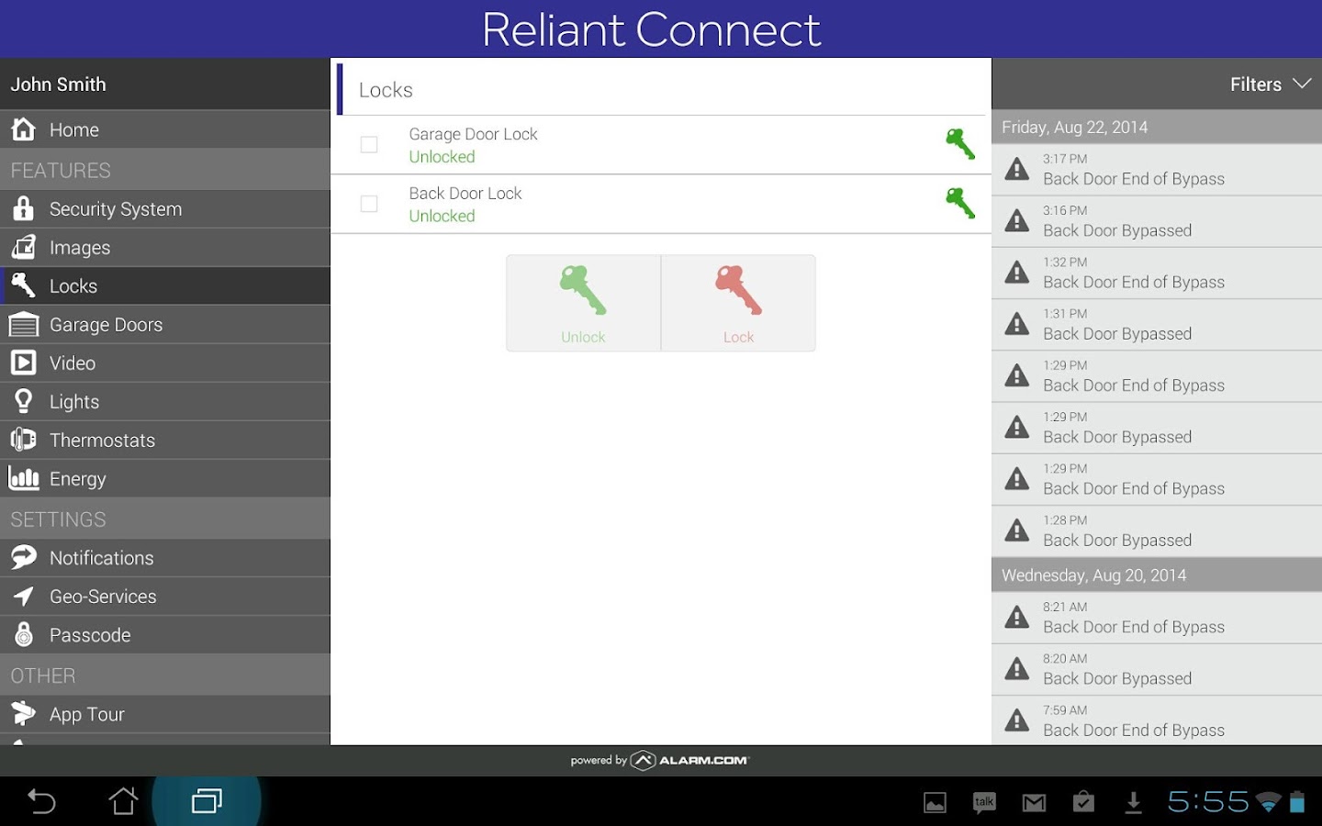1322x826 pixels.
Task: Open 1:31 PM Back Door Bypassed event
Action: [x=1157, y=324]
